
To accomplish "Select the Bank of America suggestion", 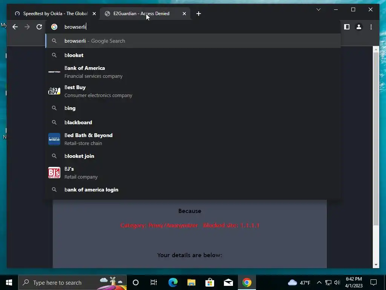I will [193, 72].
